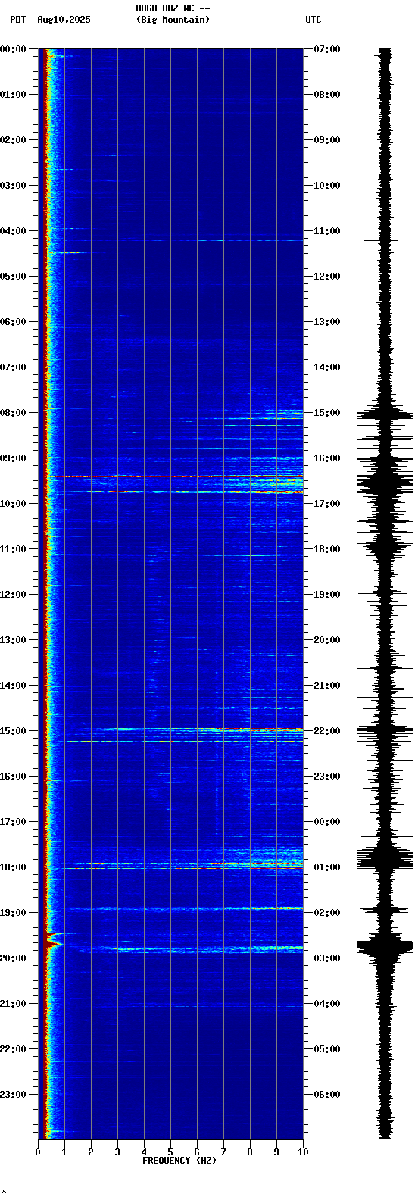Click the bright event band just before 15:00 PDT
Viewport: 418px width, 1200px height.
coord(193,730)
